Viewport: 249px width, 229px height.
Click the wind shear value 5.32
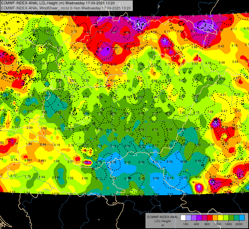click(181, 48)
